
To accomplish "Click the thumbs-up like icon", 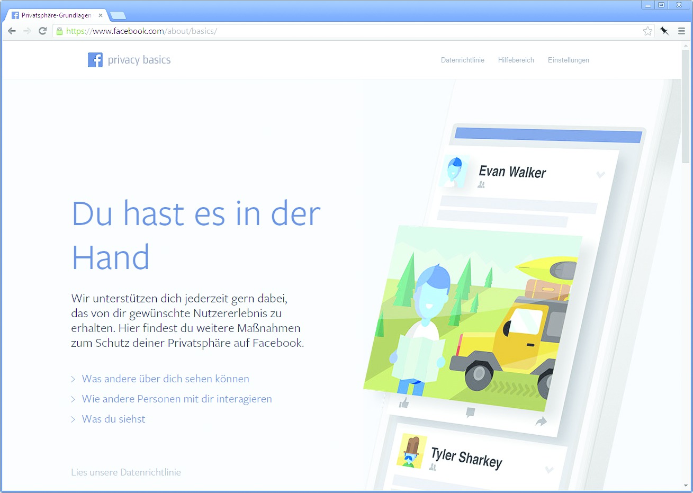I will 404,403.
